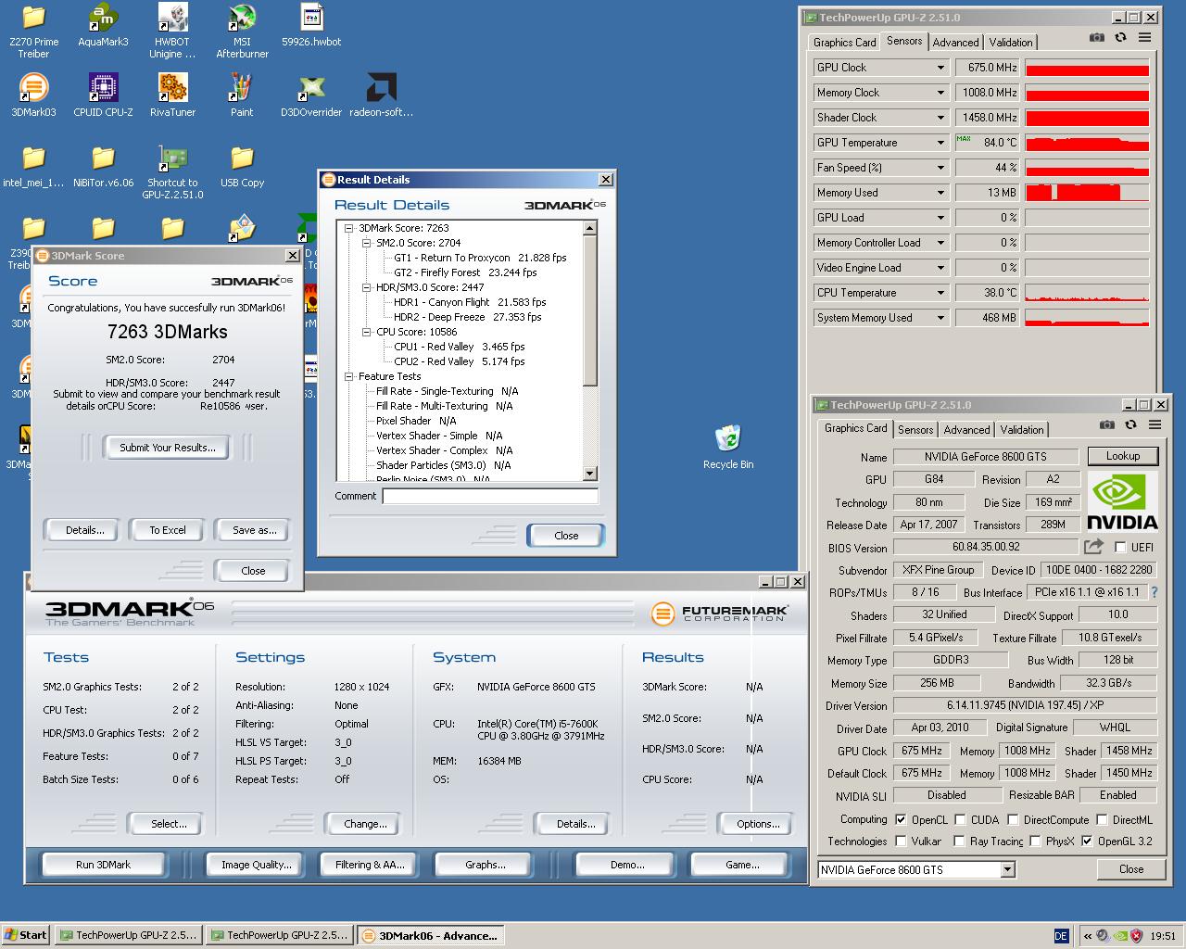Open the GPU Clock sensor dropdown
Viewport: 1186px width, 949px height.
pos(940,68)
